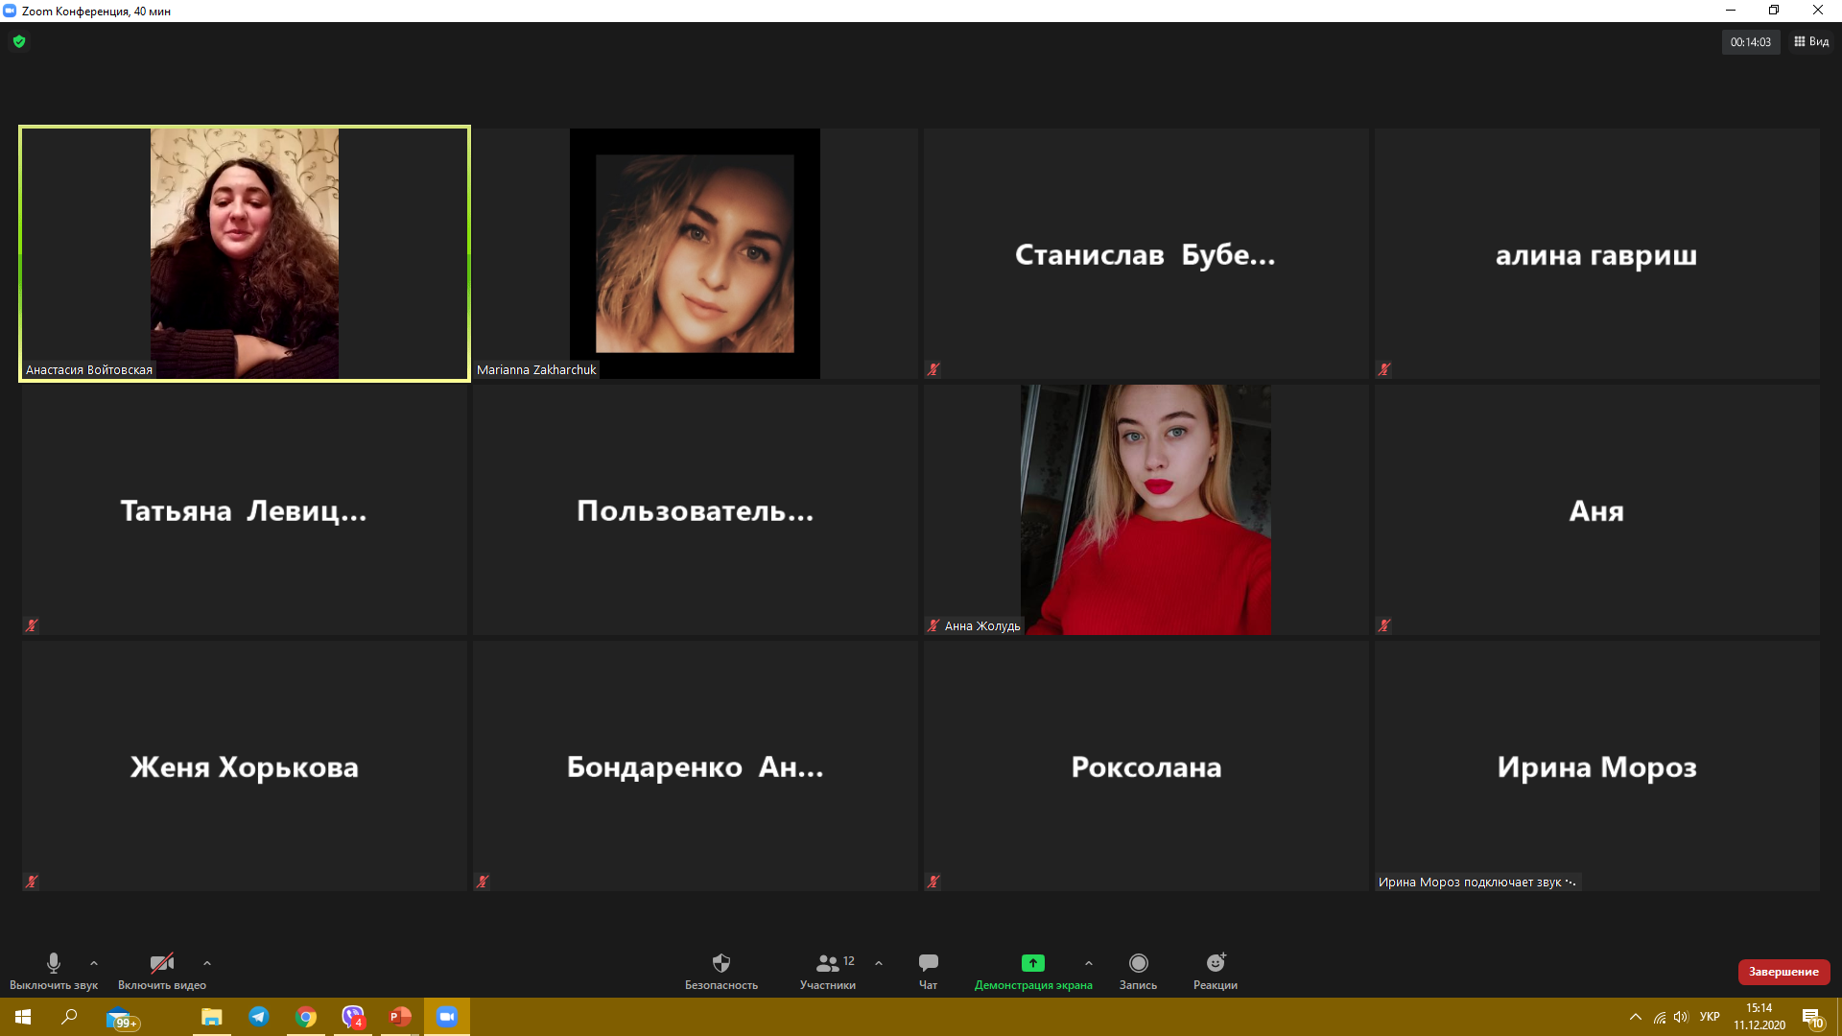Toggle keyboard language УКР indicator
Image resolution: width=1842 pixels, height=1036 pixels.
(x=1709, y=1017)
